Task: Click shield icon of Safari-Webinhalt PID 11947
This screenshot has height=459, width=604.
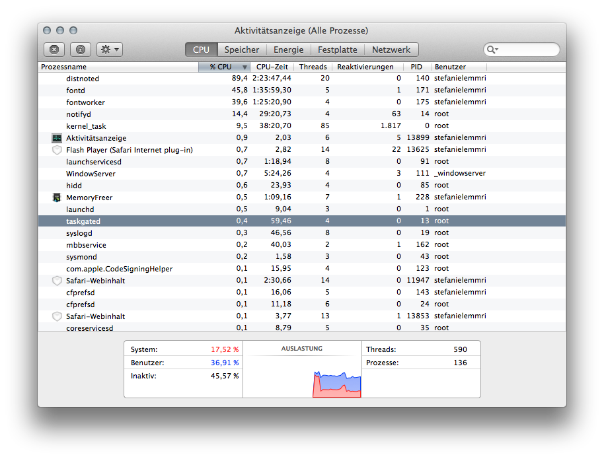Action: [x=57, y=281]
